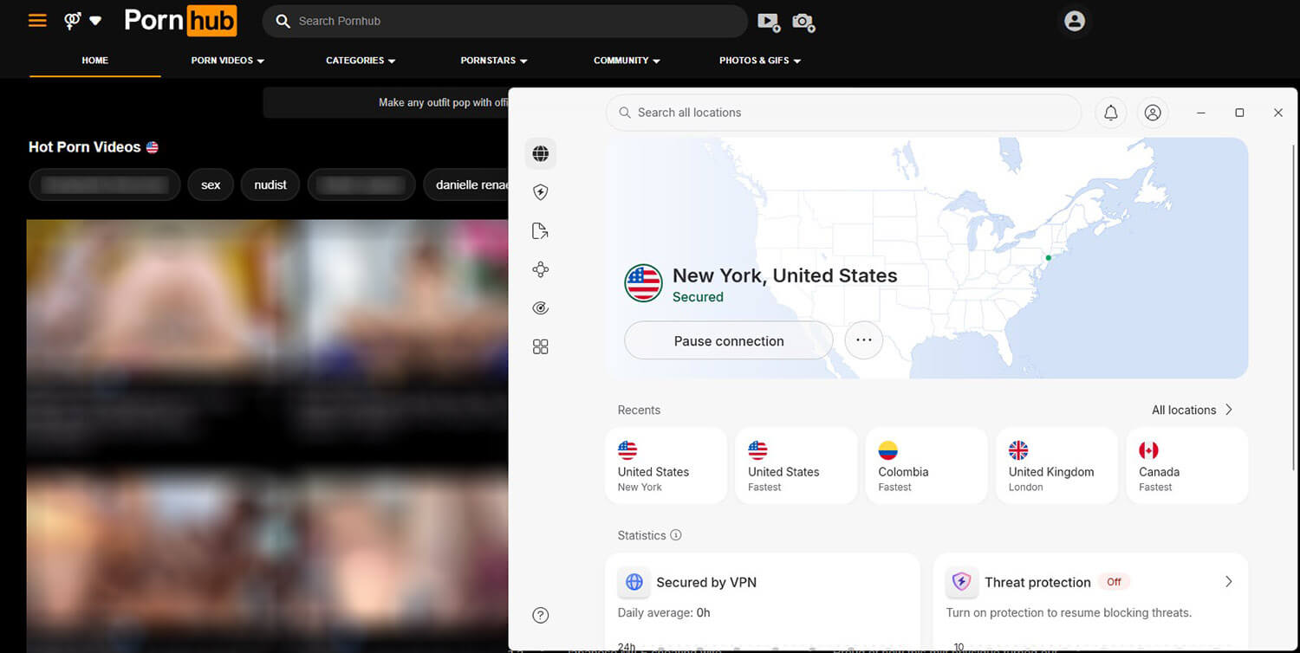Open the apps grid icon in VPN sidebar
1300x653 pixels.
[x=541, y=346]
